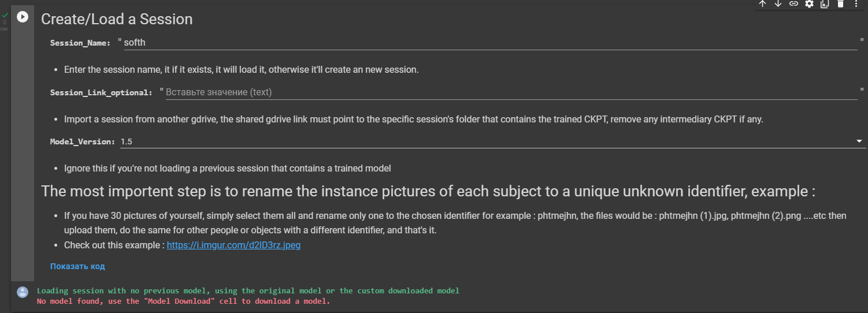Open the imgur example image link

coord(233,245)
